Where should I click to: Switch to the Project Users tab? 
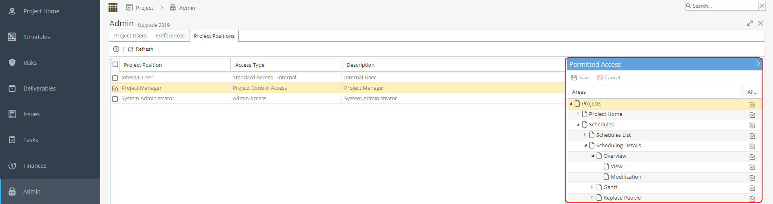coord(130,35)
